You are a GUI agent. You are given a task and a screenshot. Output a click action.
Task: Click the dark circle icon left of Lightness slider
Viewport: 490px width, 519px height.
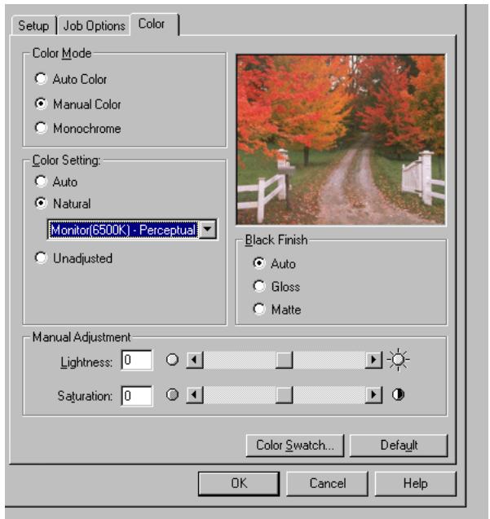[x=171, y=360]
